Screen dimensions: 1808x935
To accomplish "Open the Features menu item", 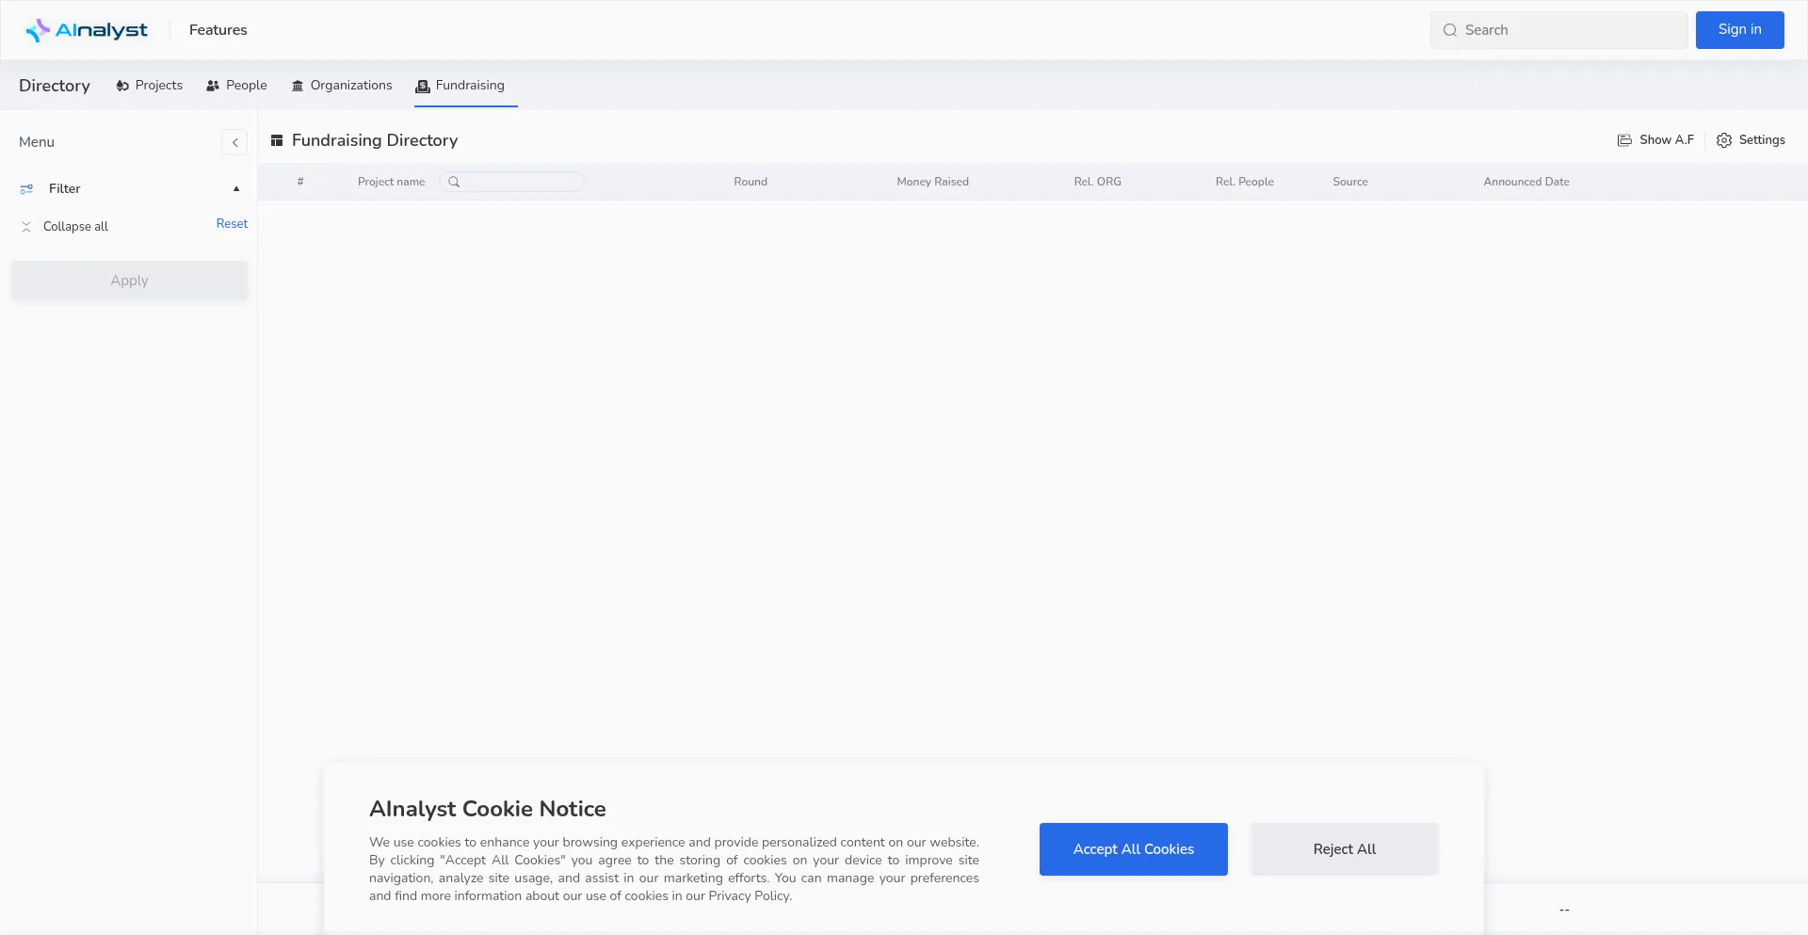I will pyautogui.click(x=218, y=30).
